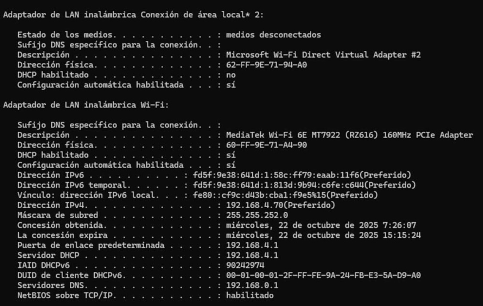Click the MediaTek Wi-Fi 6E adapter description

tap(349, 135)
